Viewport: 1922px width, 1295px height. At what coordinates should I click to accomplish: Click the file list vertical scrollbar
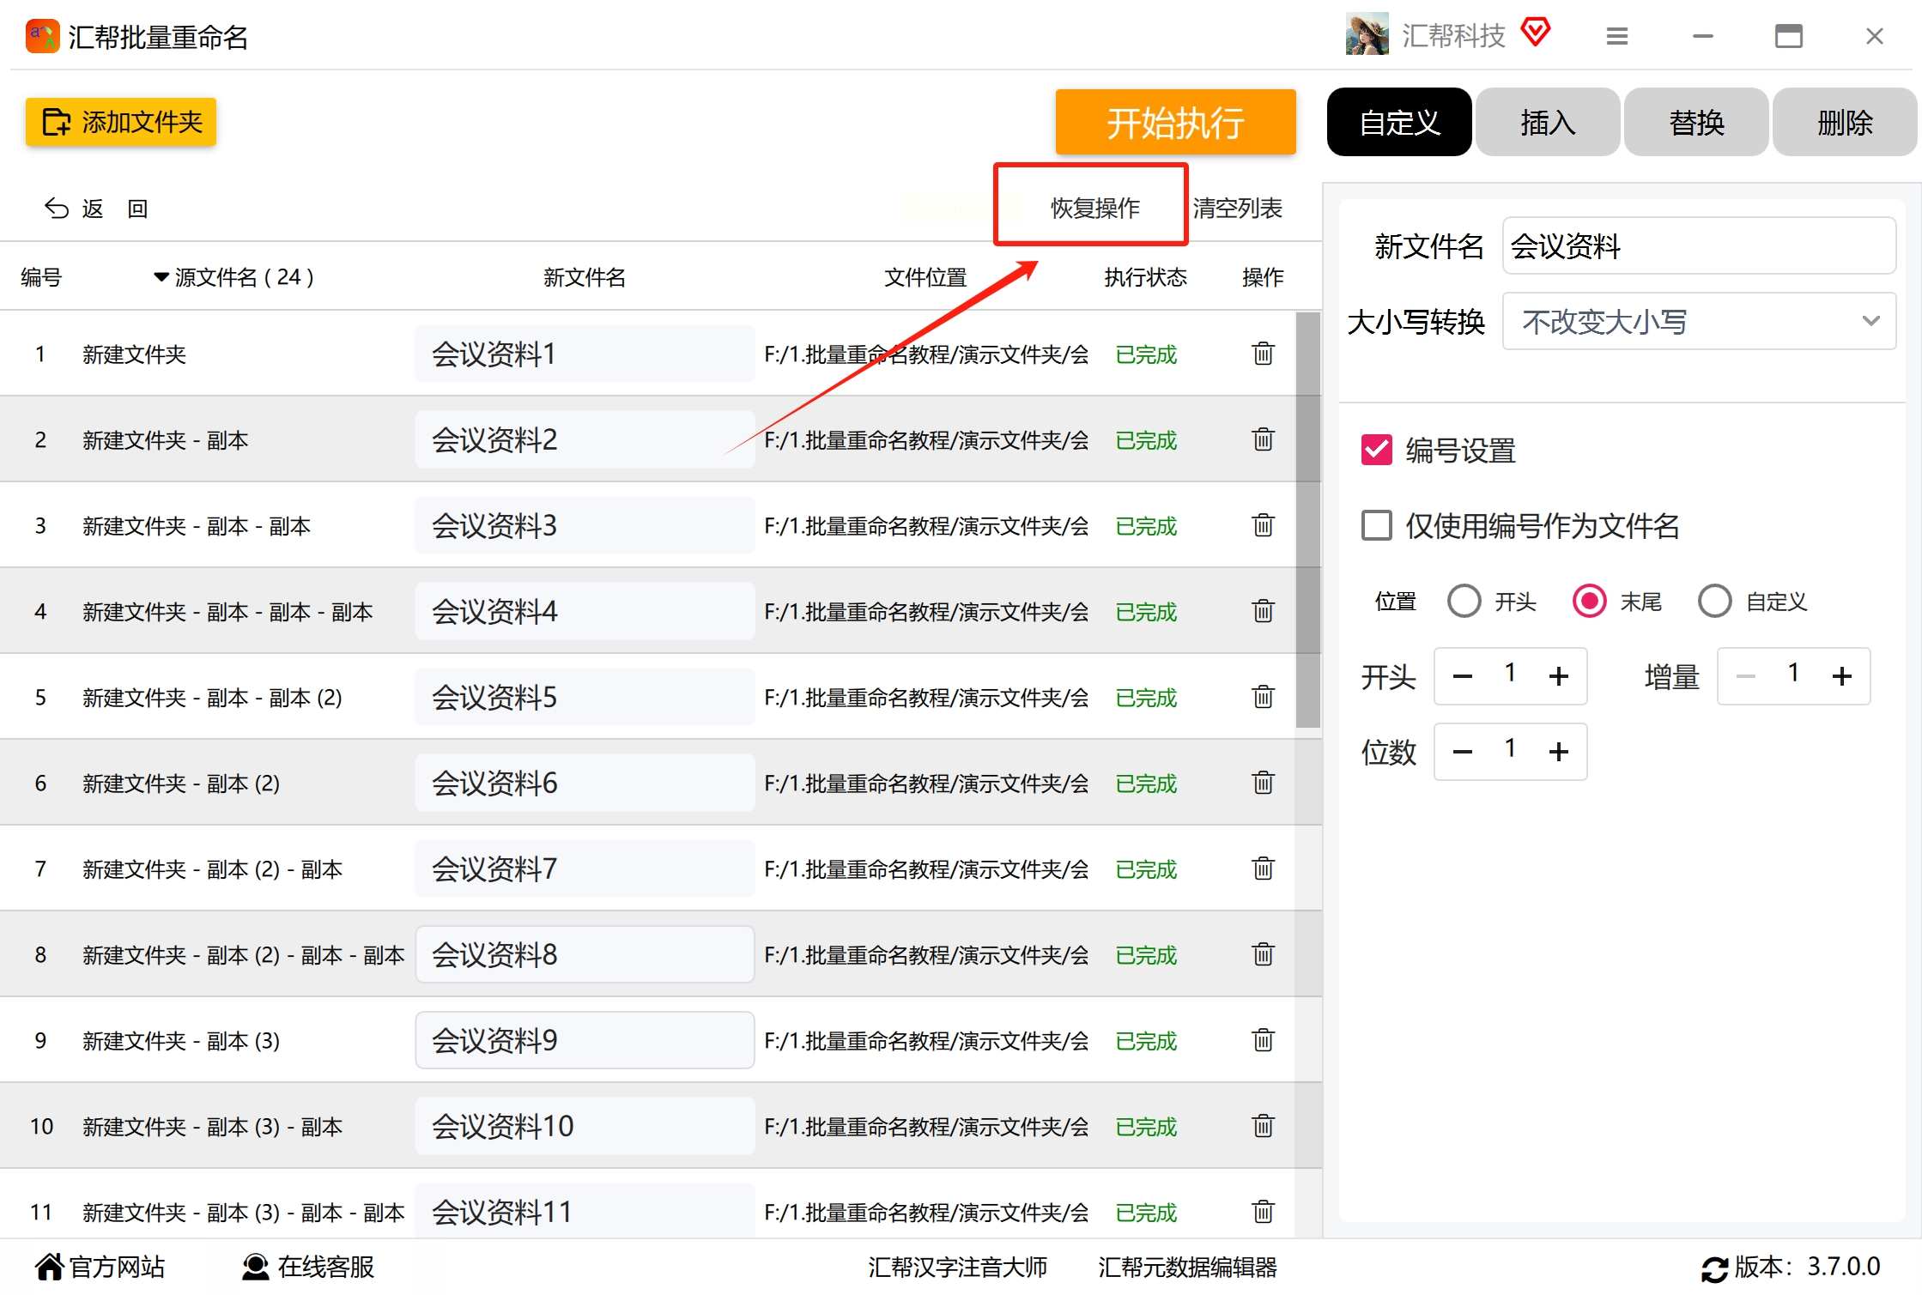[1307, 520]
